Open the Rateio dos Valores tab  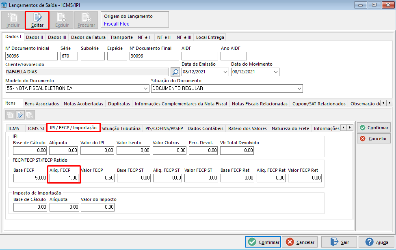point(247,128)
